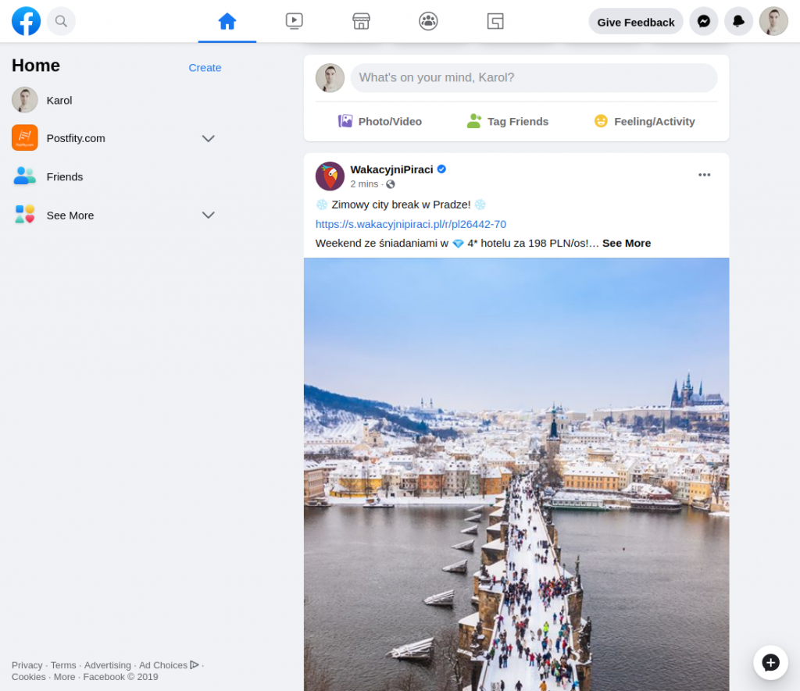The height and width of the screenshot is (691, 800).
Task: Click the What's on your mind field
Action: pyautogui.click(x=534, y=78)
